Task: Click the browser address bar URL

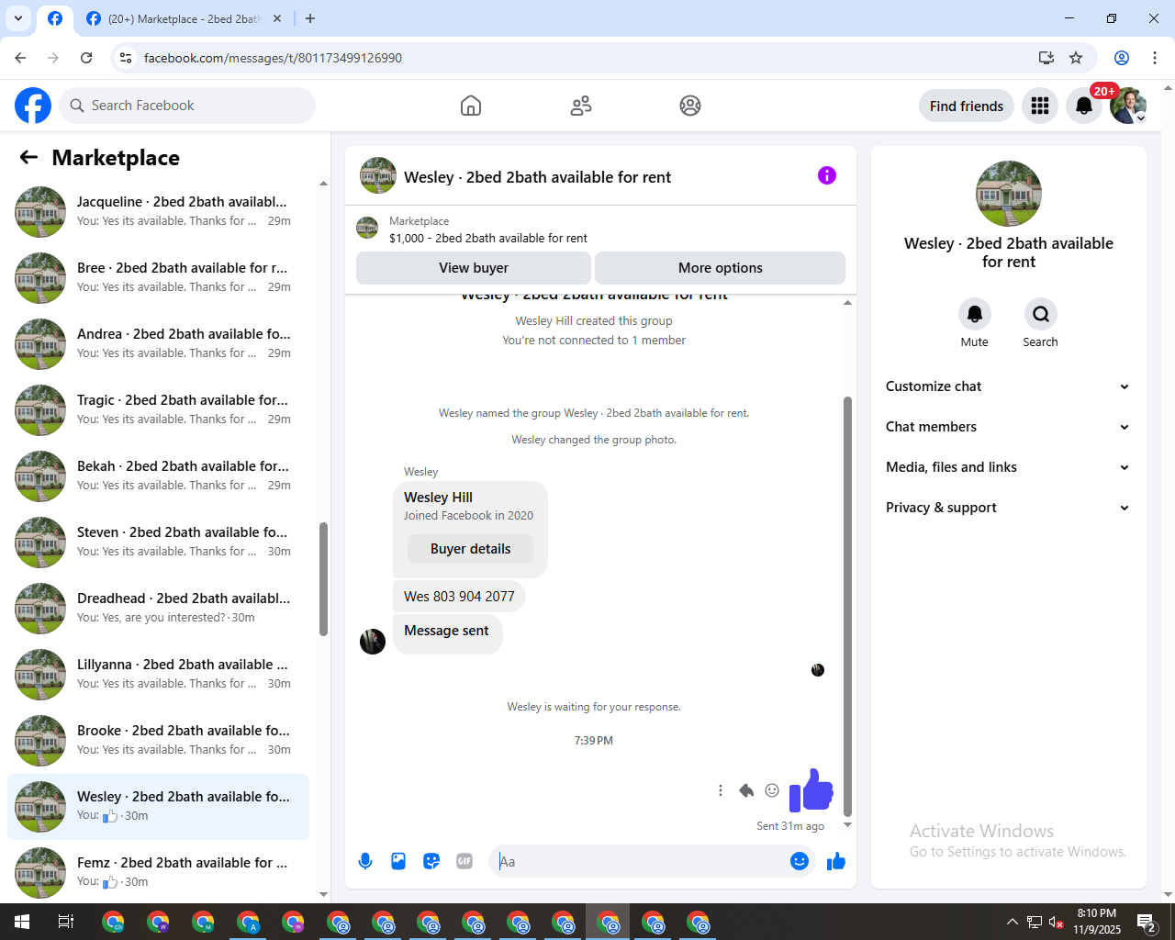Action: 273,58
